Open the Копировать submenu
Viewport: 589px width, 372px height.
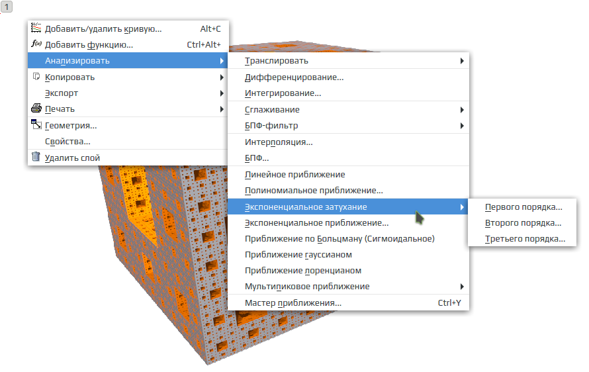[x=128, y=77]
